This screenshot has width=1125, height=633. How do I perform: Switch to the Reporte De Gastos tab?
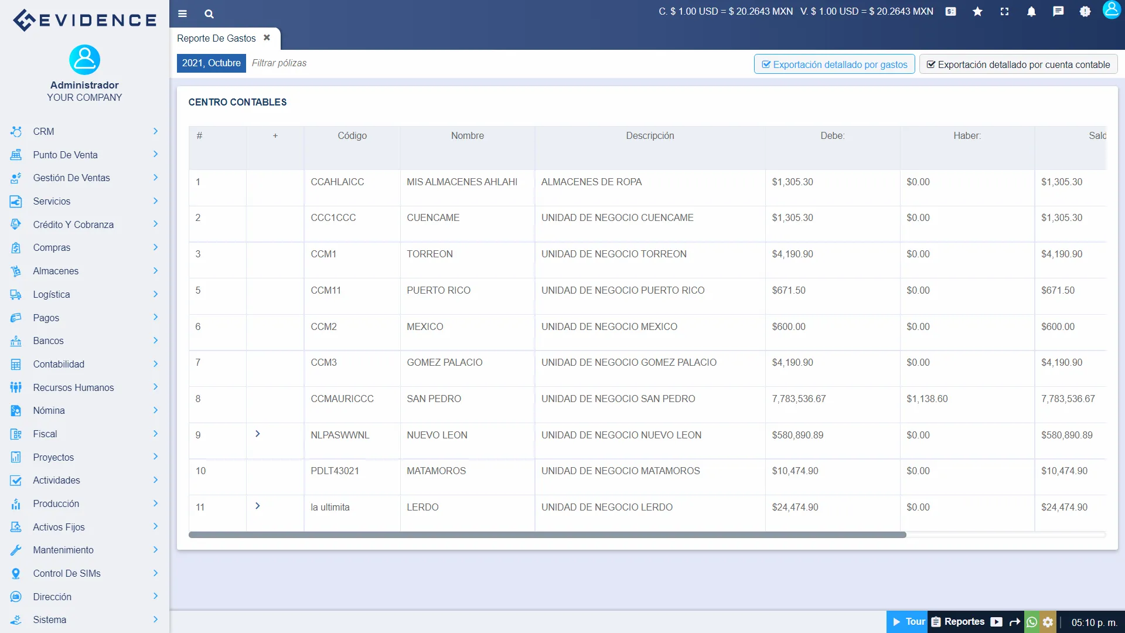coord(216,38)
